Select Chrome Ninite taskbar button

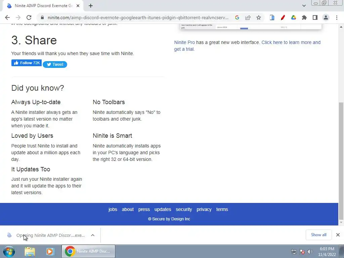tap(88, 251)
